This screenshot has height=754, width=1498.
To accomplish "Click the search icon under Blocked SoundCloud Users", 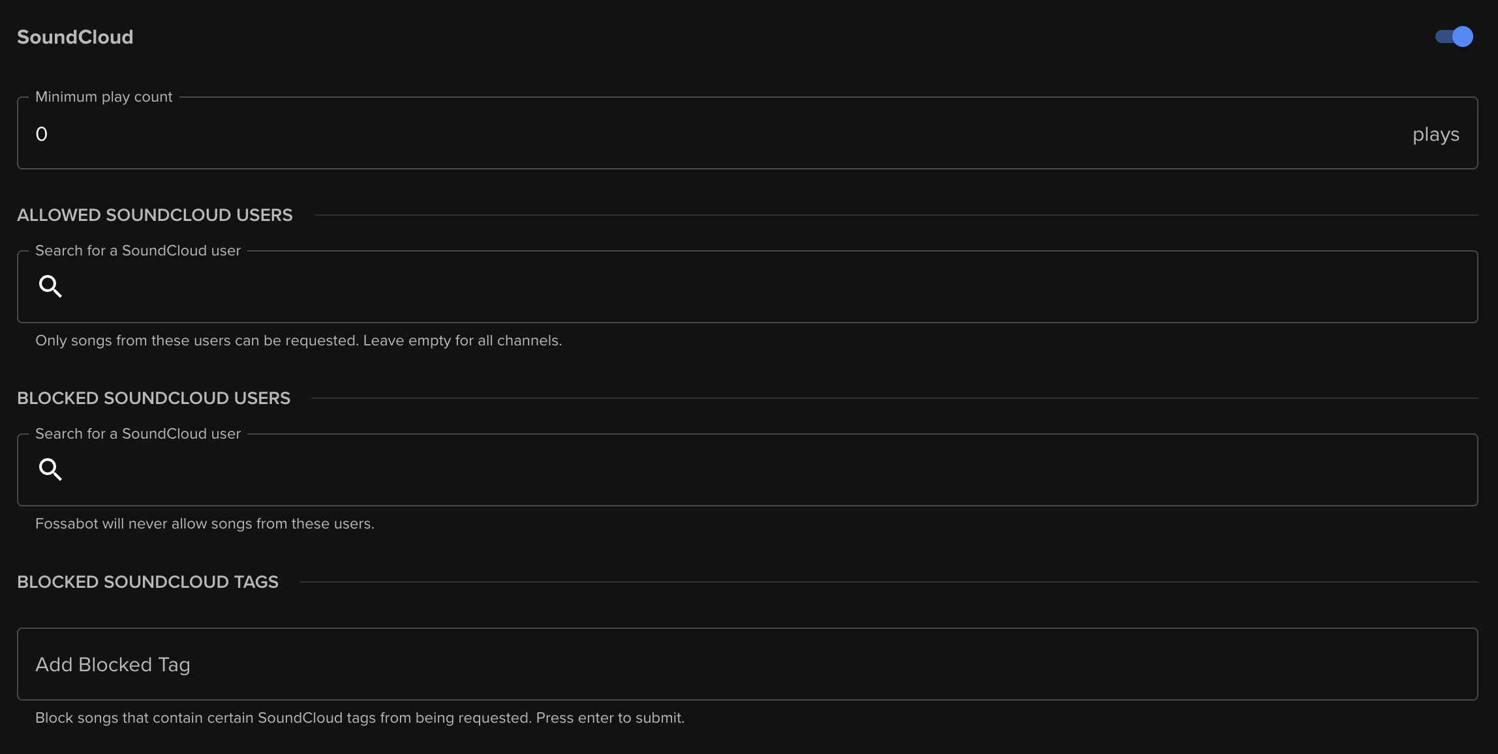I will [x=50, y=470].
